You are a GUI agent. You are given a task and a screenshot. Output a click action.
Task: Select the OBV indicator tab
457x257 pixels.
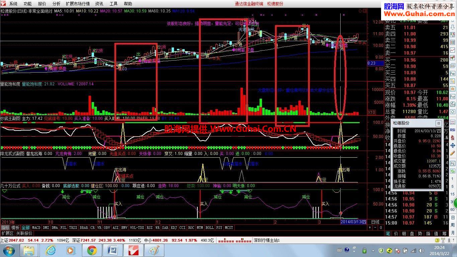pos(107,228)
